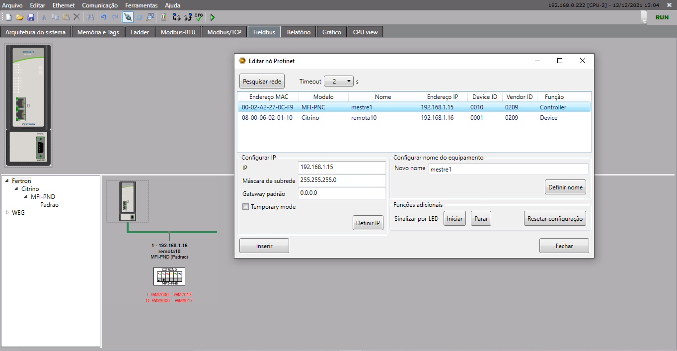Open the Timeout dropdown
The width and height of the screenshot is (677, 351).
(x=338, y=81)
